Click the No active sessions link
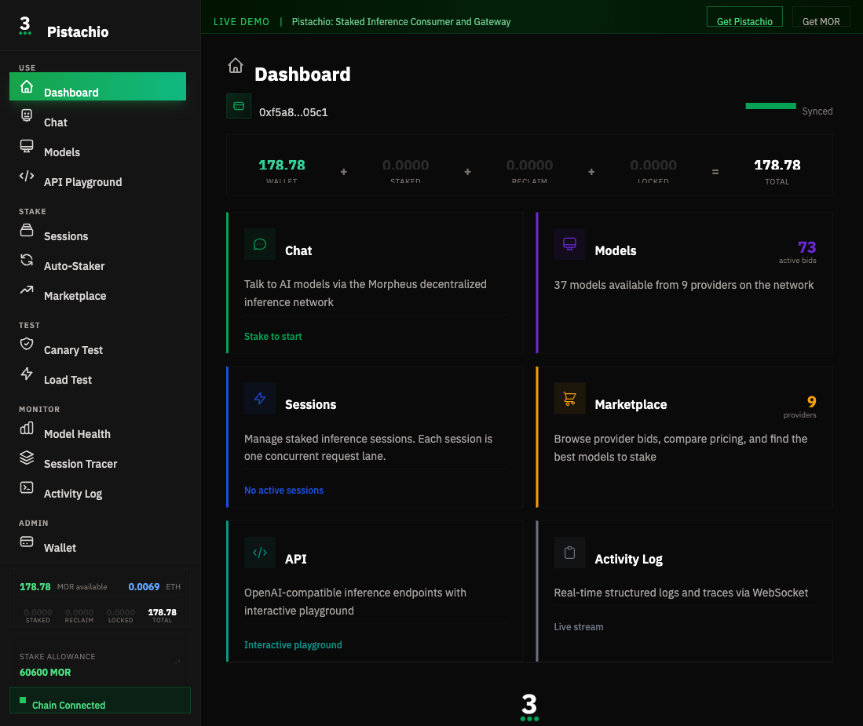This screenshot has width=863, height=726. (284, 490)
